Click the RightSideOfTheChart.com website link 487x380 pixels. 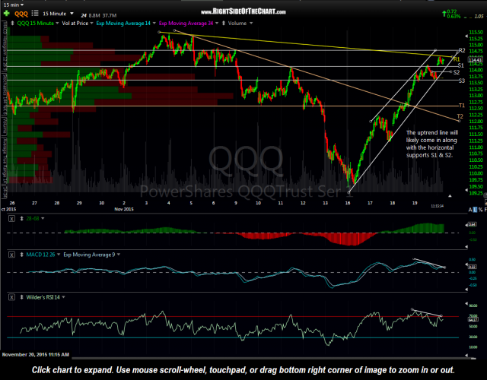pyautogui.click(x=243, y=12)
